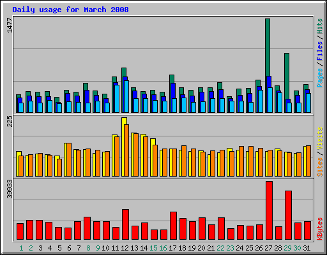
Task: Click the 1477 hits axis label
Action: pos(10,25)
